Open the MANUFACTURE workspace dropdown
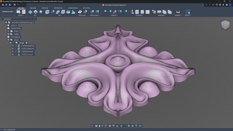233x131 pixels. [8, 12]
